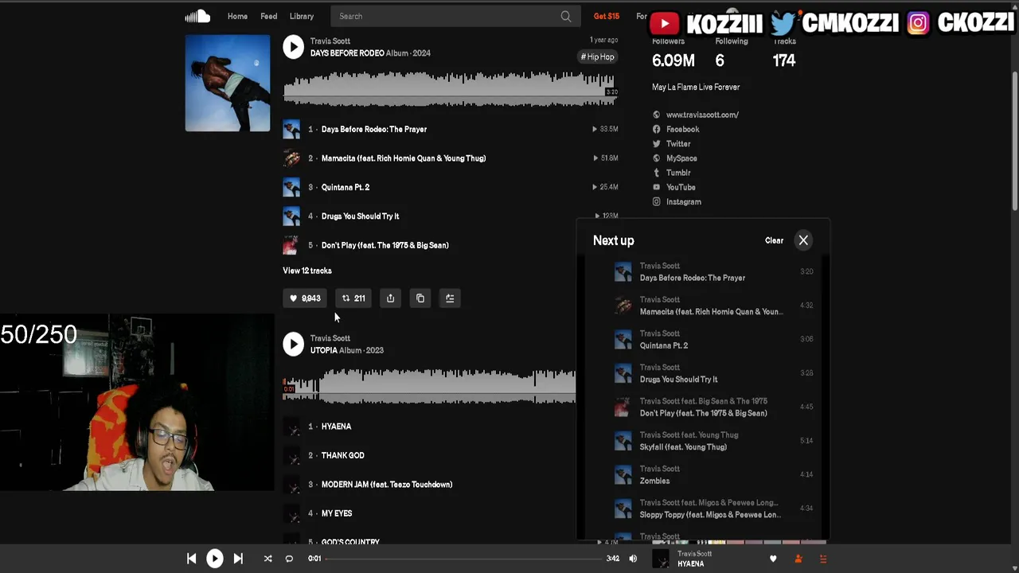Open the #Hip Hop tag
The width and height of the screenshot is (1019, 573).
coord(597,57)
